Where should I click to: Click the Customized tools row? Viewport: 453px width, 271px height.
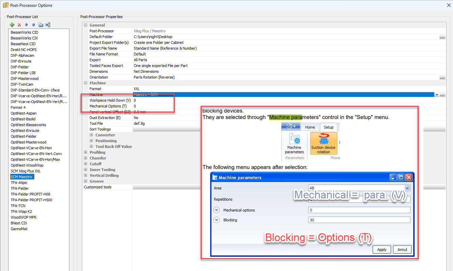(265, 187)
